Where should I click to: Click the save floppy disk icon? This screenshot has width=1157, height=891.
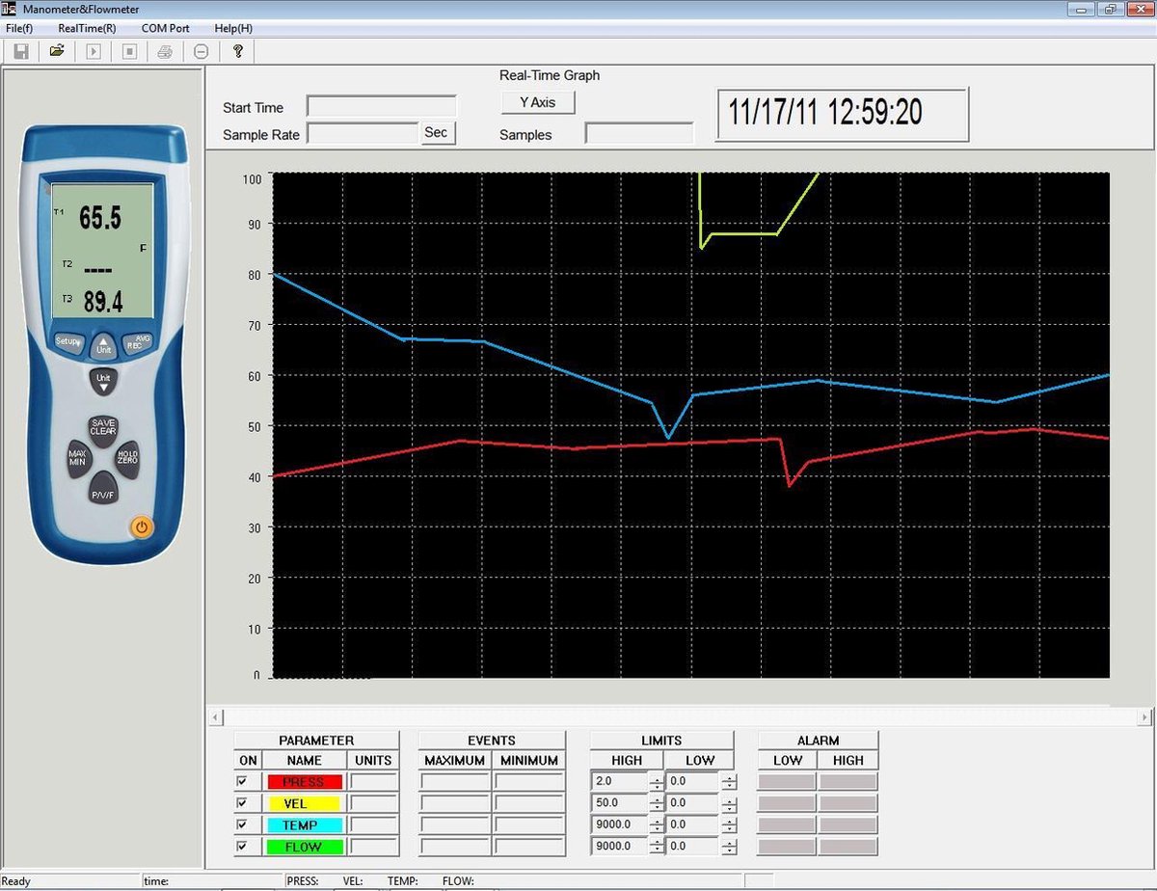coord(20,51)
